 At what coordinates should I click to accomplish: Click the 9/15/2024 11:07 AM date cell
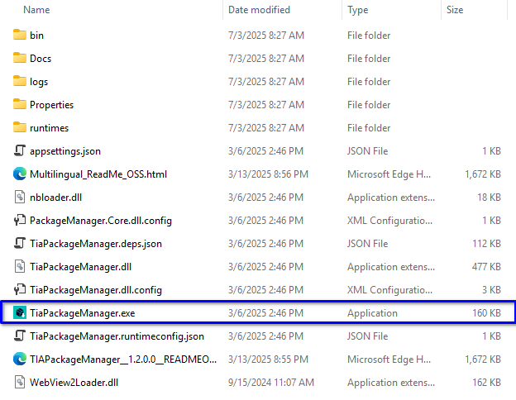pos(271,383)
